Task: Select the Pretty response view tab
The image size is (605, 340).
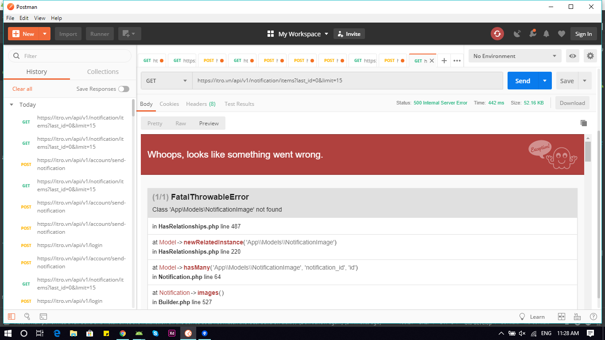Action: pos(155,123)
